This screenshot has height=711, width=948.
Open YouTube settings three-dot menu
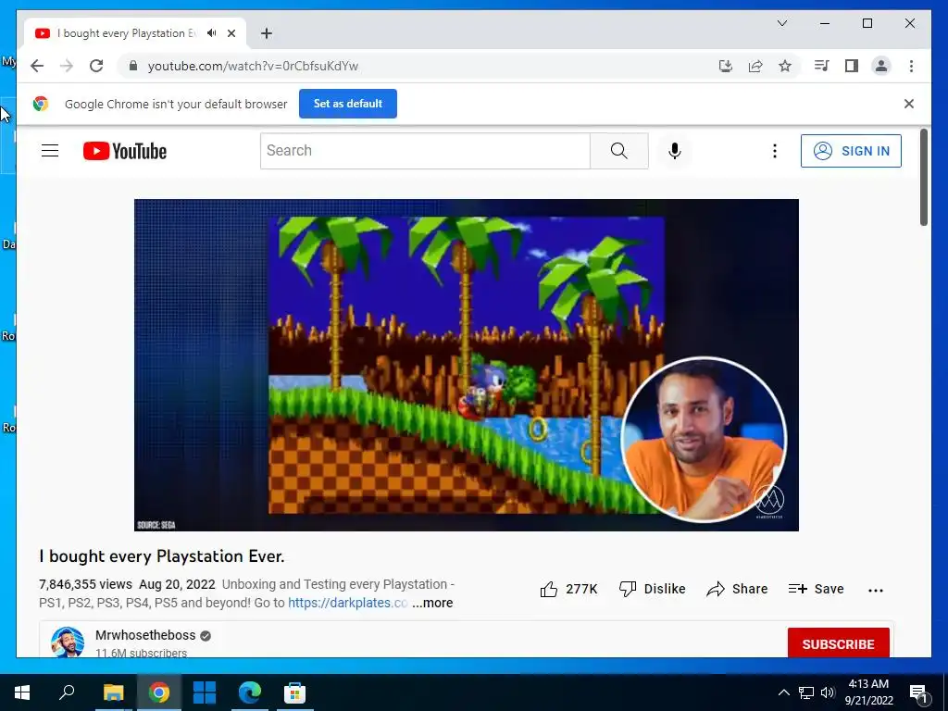775,151
